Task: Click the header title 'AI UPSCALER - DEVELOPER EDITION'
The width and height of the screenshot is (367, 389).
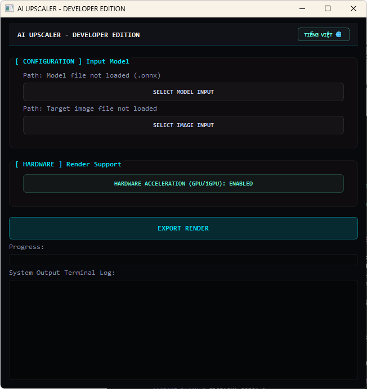Action: (x=78, y=35)
